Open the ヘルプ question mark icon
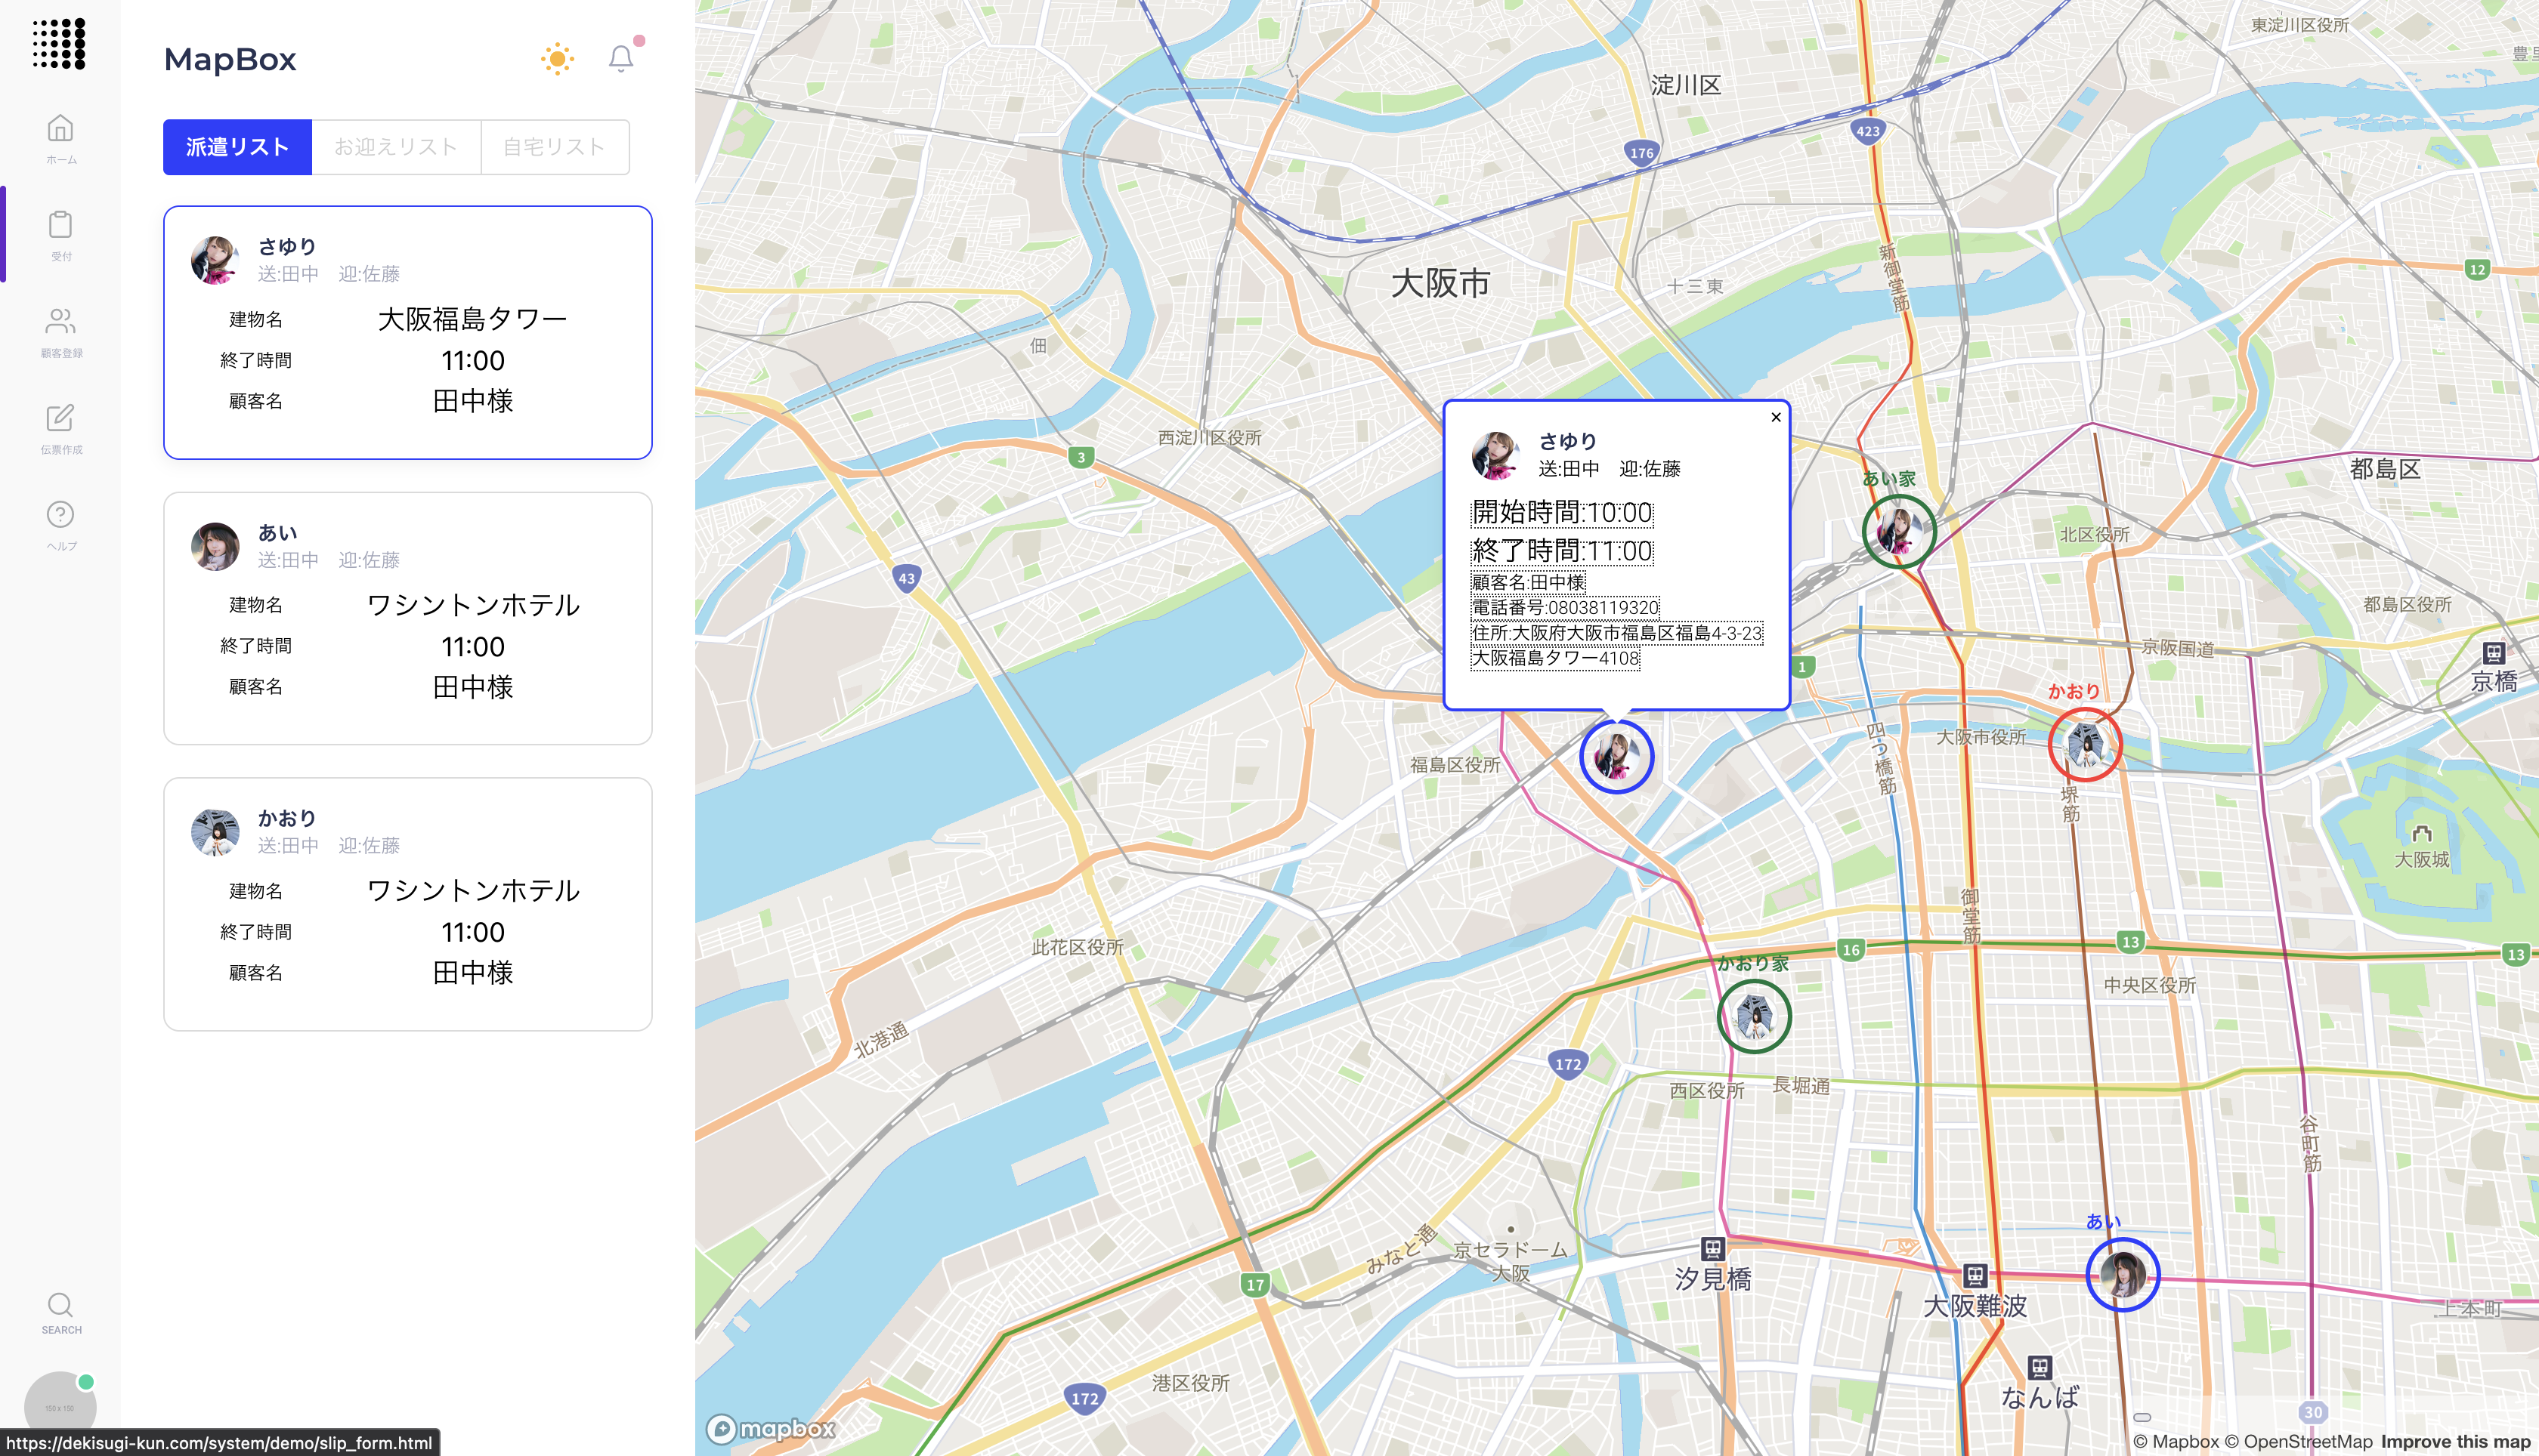Screen dimensions: 2539x1456 click(x=60, y=515)
